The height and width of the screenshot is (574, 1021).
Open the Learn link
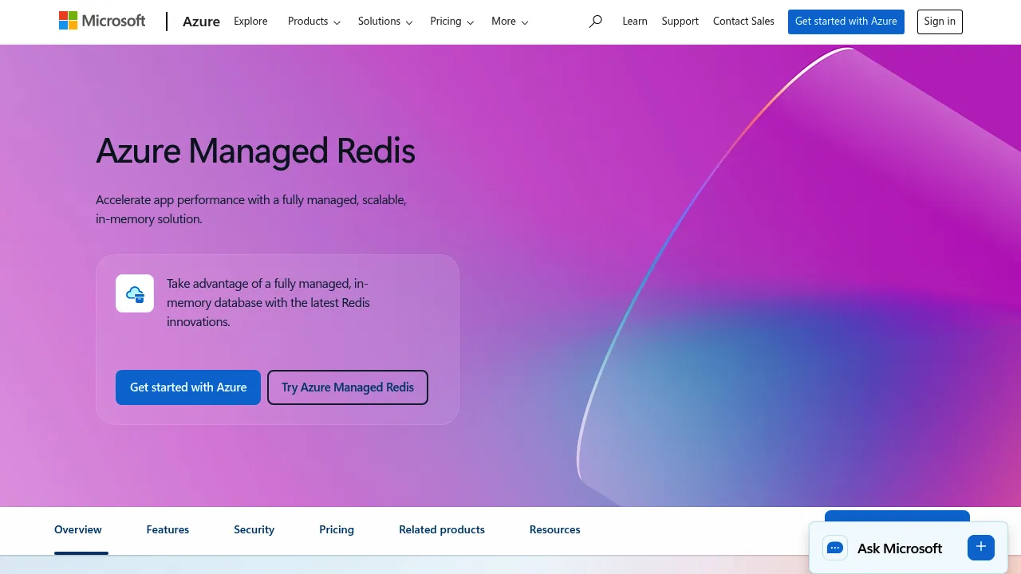(x=635, y=22)
